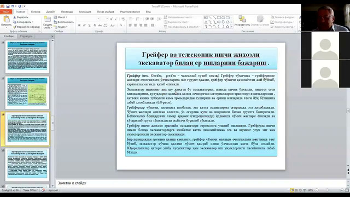Open Arrange (Упорядочить) menu
This screenshot has width=350, height=197.
click(x=242, y=21)
